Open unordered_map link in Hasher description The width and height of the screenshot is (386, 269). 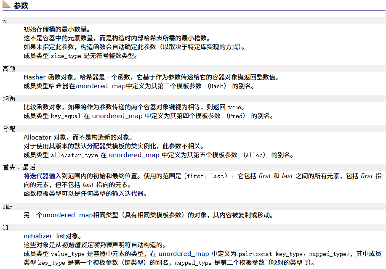coord(101,86)
